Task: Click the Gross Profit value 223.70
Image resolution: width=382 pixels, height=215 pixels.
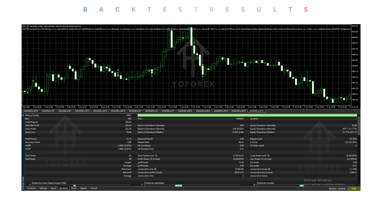Action: [128, 129]
